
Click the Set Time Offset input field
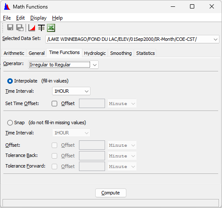pos(92,103)
